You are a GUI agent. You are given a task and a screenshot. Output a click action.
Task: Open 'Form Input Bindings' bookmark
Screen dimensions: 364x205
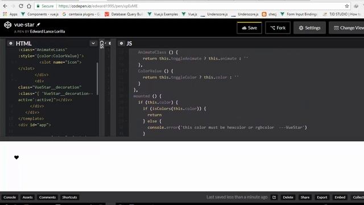pyautogui.click(x=299, y=14)
